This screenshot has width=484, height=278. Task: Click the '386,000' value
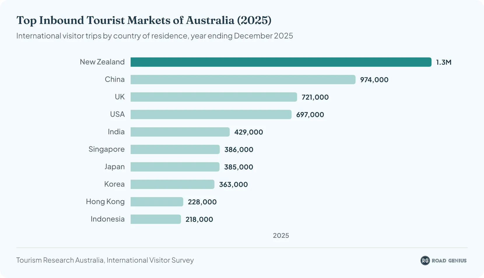click(239, 150)
